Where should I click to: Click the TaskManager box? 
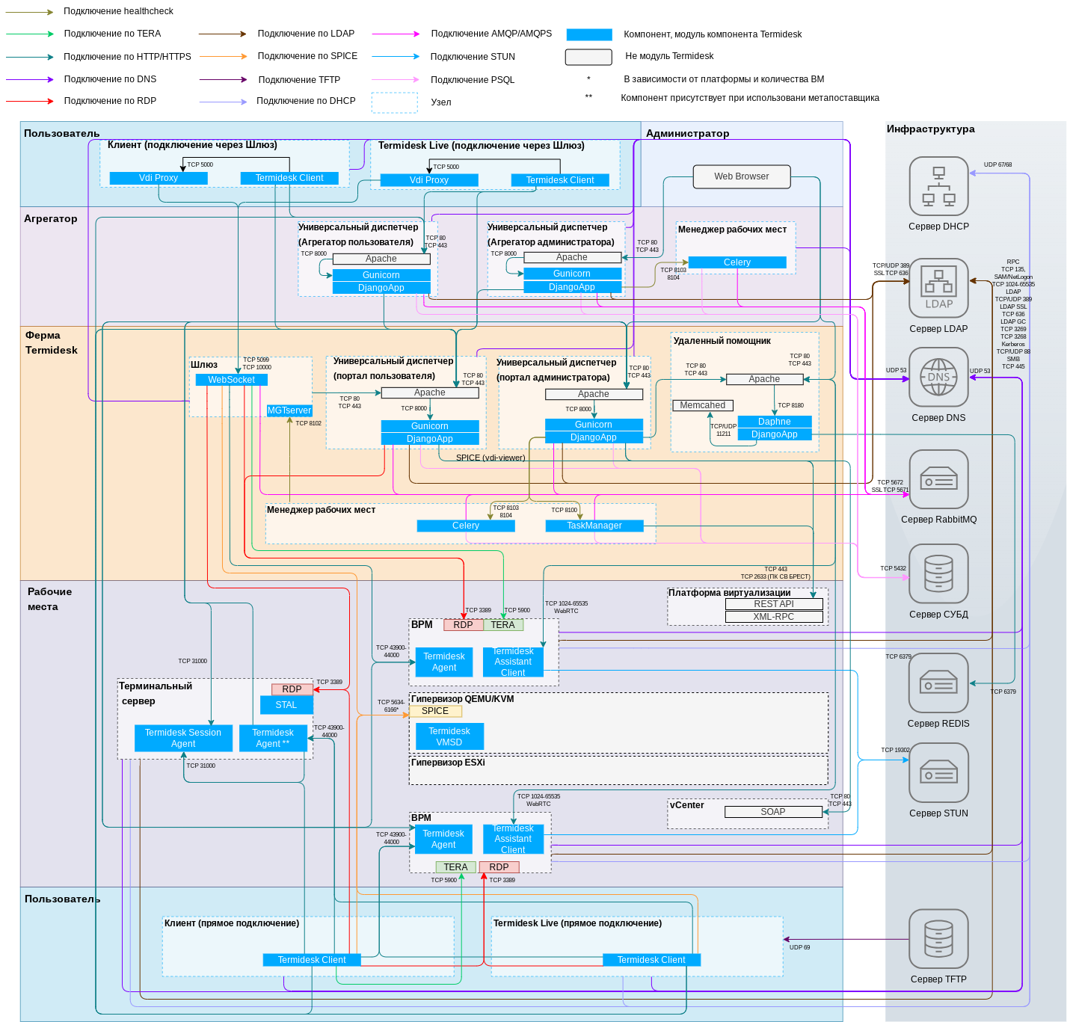[x=594, y=526]
